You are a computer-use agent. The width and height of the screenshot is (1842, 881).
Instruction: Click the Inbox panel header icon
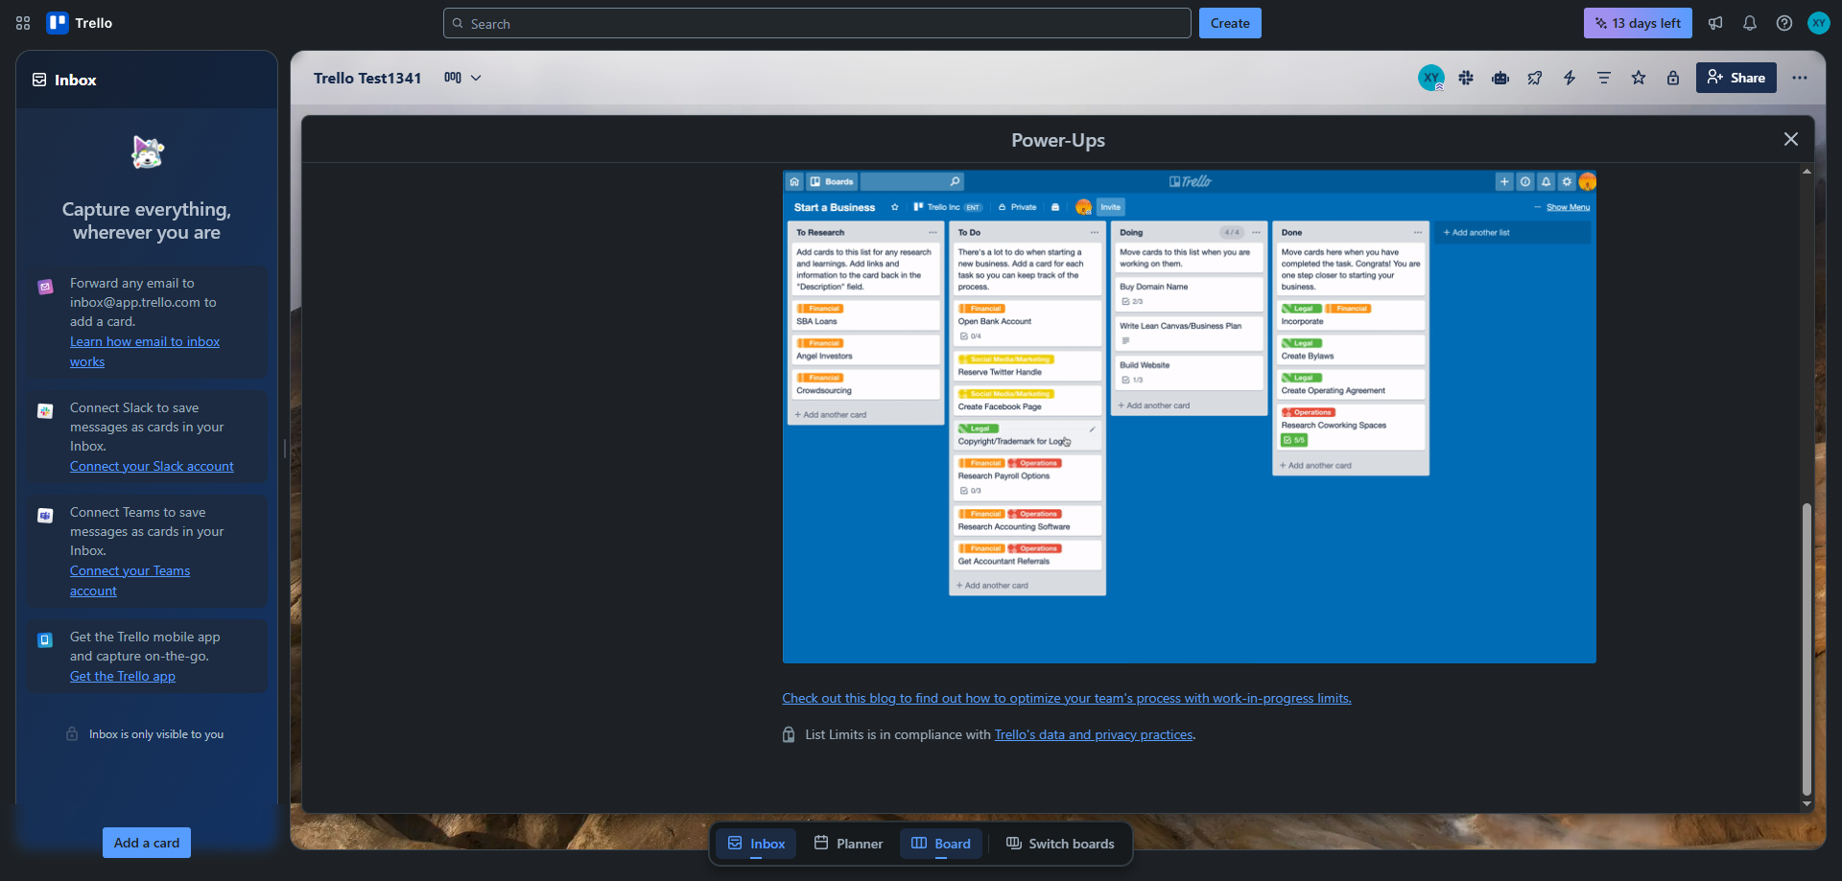coord(39,80)
